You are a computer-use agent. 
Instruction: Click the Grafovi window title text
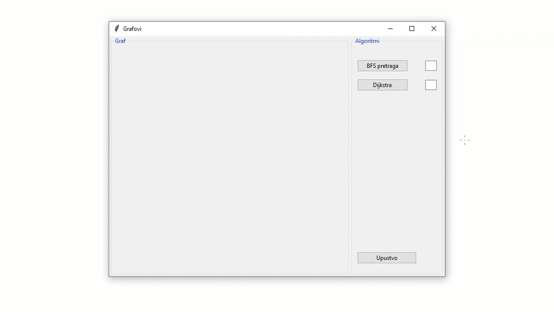pyautogui.click(x=132, y=29)
